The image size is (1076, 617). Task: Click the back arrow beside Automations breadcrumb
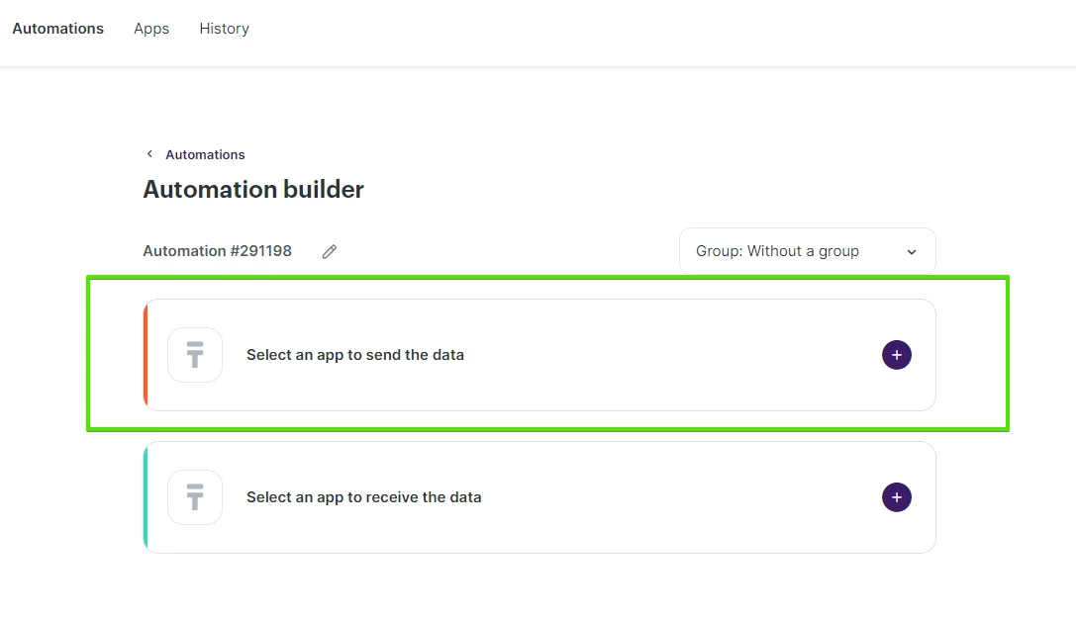[x=149, y=154]
